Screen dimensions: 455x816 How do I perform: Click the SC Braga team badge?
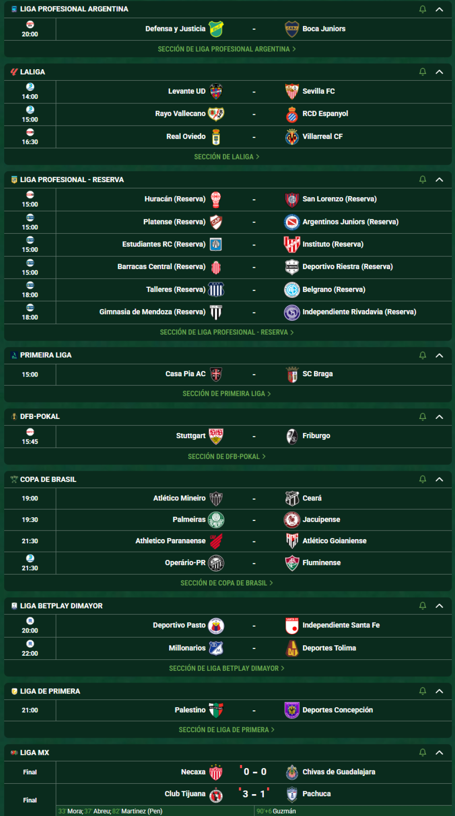pos(292,374)
